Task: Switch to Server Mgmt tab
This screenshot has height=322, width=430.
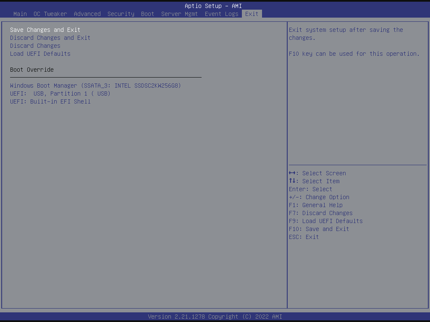Action: tap(179, 14)
